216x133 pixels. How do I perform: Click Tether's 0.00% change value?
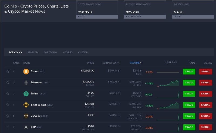tap(148, 95)
